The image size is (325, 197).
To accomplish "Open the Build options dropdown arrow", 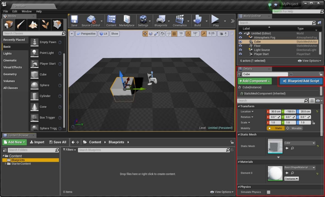I will 206,21.
